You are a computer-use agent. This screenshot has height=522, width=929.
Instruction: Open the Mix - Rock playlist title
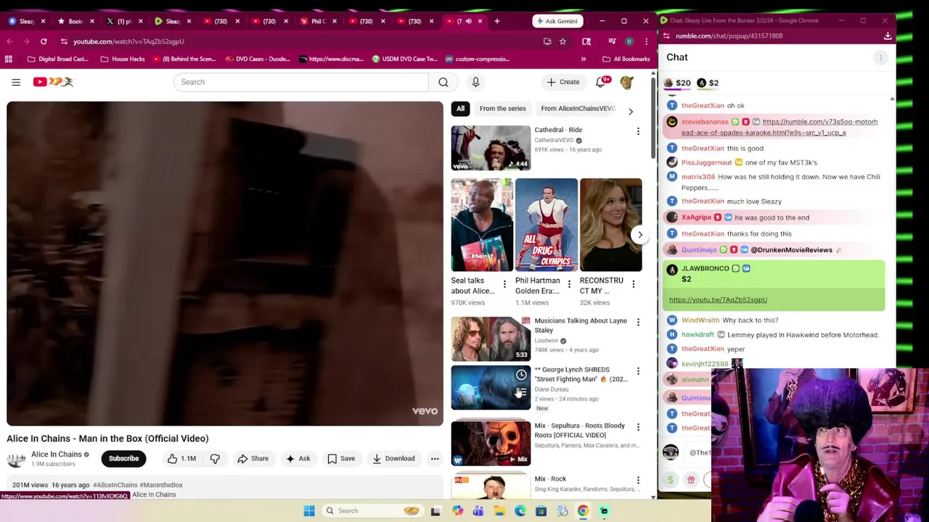click(x=550, y=478)
